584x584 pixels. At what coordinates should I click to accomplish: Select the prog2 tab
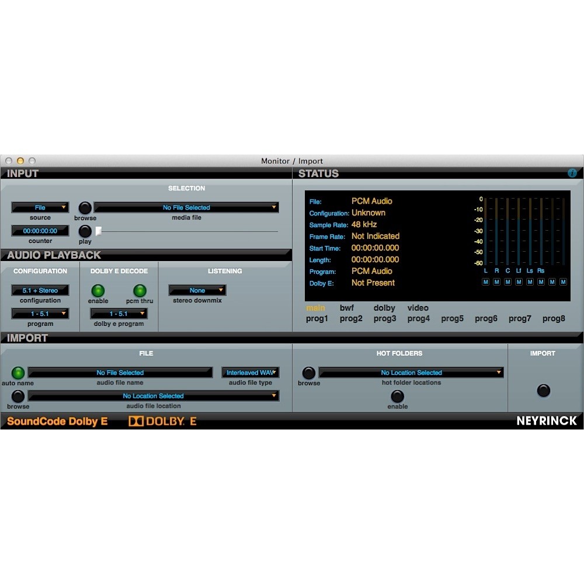coord(351,319)
